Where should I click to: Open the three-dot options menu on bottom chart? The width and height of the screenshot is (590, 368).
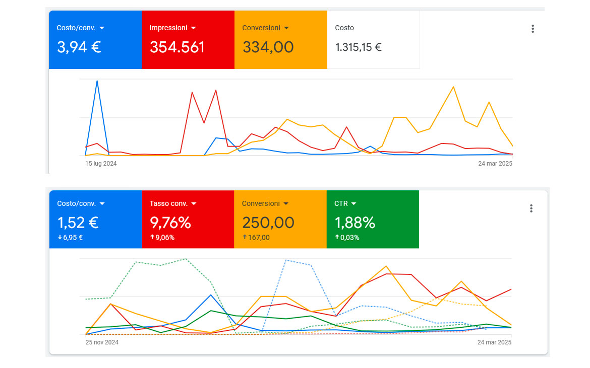(x=531, y=208)
